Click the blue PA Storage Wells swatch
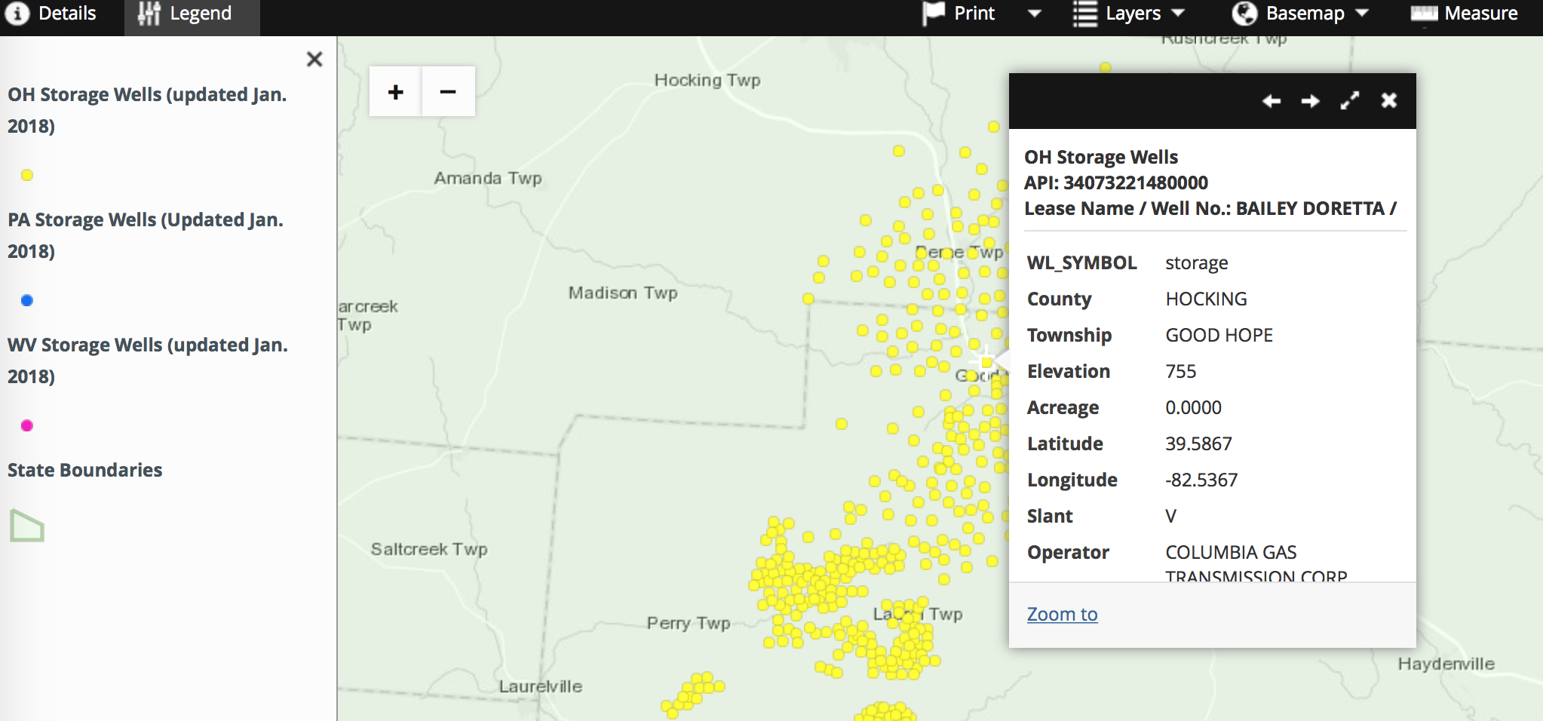Viewport: 1543px width, 721px height. [x=27, y=300]
